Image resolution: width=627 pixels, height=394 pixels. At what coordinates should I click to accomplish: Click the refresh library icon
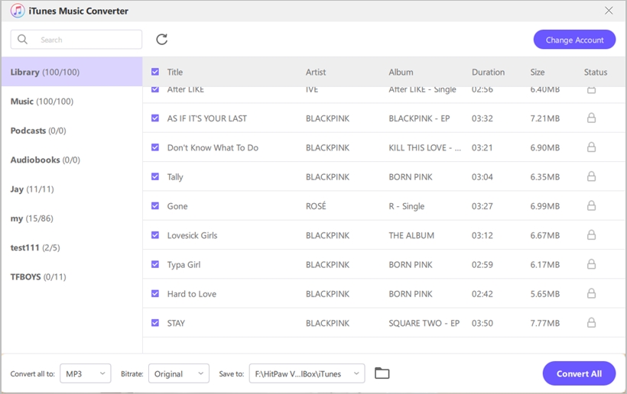161,40
